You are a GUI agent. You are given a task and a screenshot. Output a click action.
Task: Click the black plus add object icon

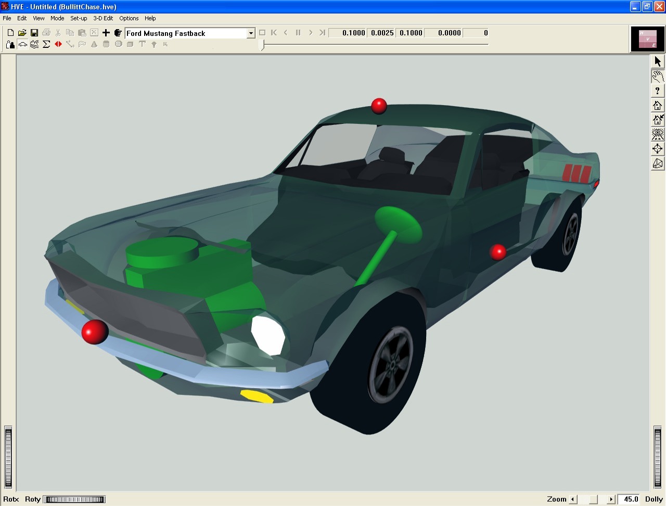click(x=106, y=33)
